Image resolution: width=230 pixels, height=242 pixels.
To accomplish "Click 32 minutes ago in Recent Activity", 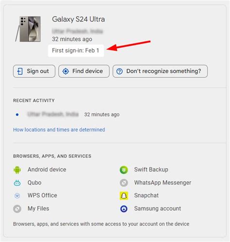I will pos(102,115).
